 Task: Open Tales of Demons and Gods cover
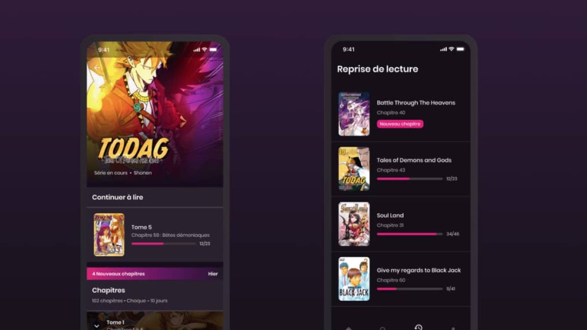point(354,169)
